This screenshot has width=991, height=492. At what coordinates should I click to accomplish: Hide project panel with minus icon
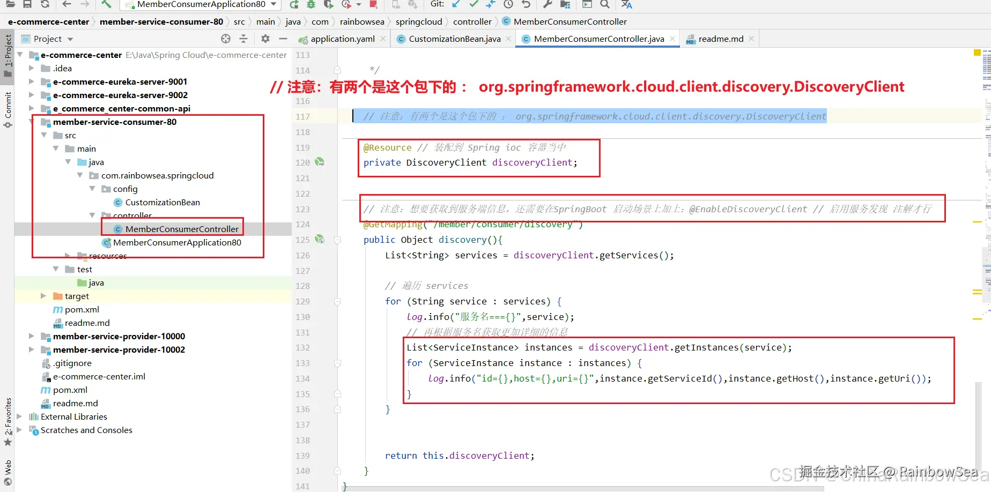pos(283,39)
